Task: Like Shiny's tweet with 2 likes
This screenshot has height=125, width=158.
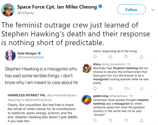Action: [x=126, y=89]
